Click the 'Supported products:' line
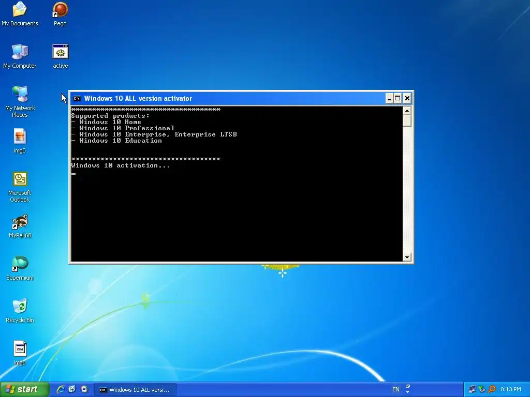530x397 pixels. point(110,116)
